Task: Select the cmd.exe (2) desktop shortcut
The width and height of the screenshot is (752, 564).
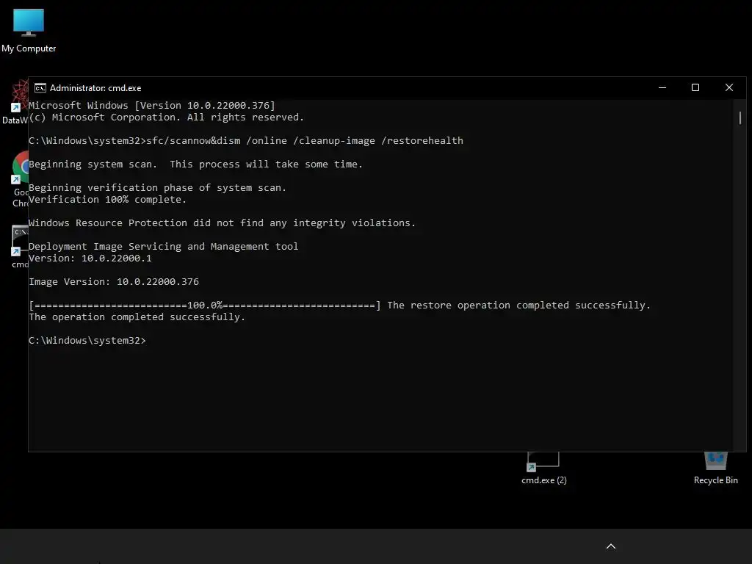Action: tap(544, 468)
